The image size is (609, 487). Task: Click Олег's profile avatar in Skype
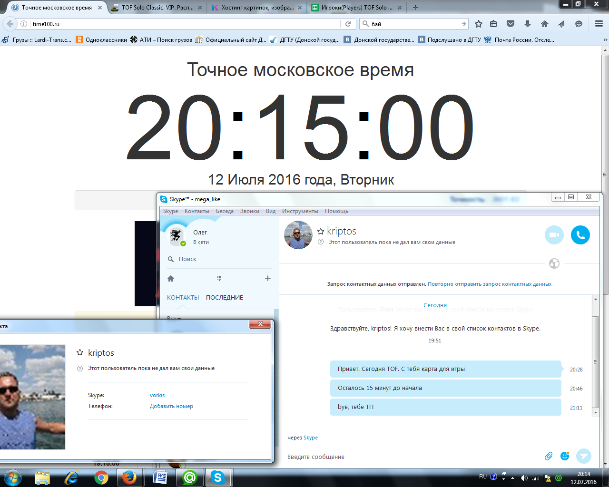(x=177, y=236)
